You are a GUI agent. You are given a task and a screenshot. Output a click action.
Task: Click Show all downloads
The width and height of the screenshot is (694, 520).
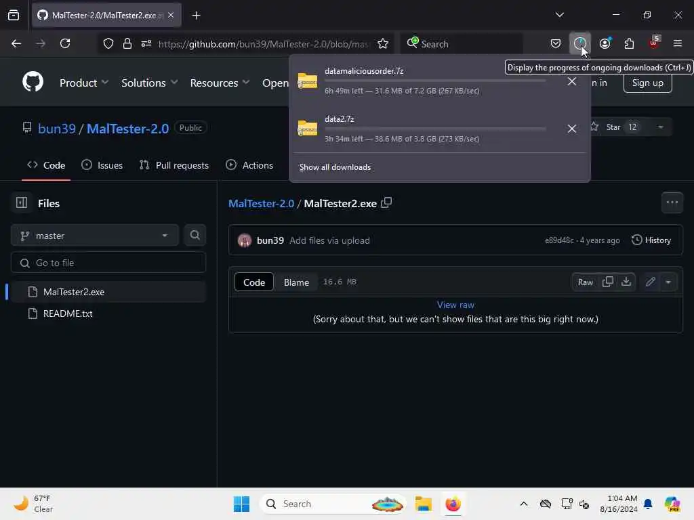(x=335, y=167)
